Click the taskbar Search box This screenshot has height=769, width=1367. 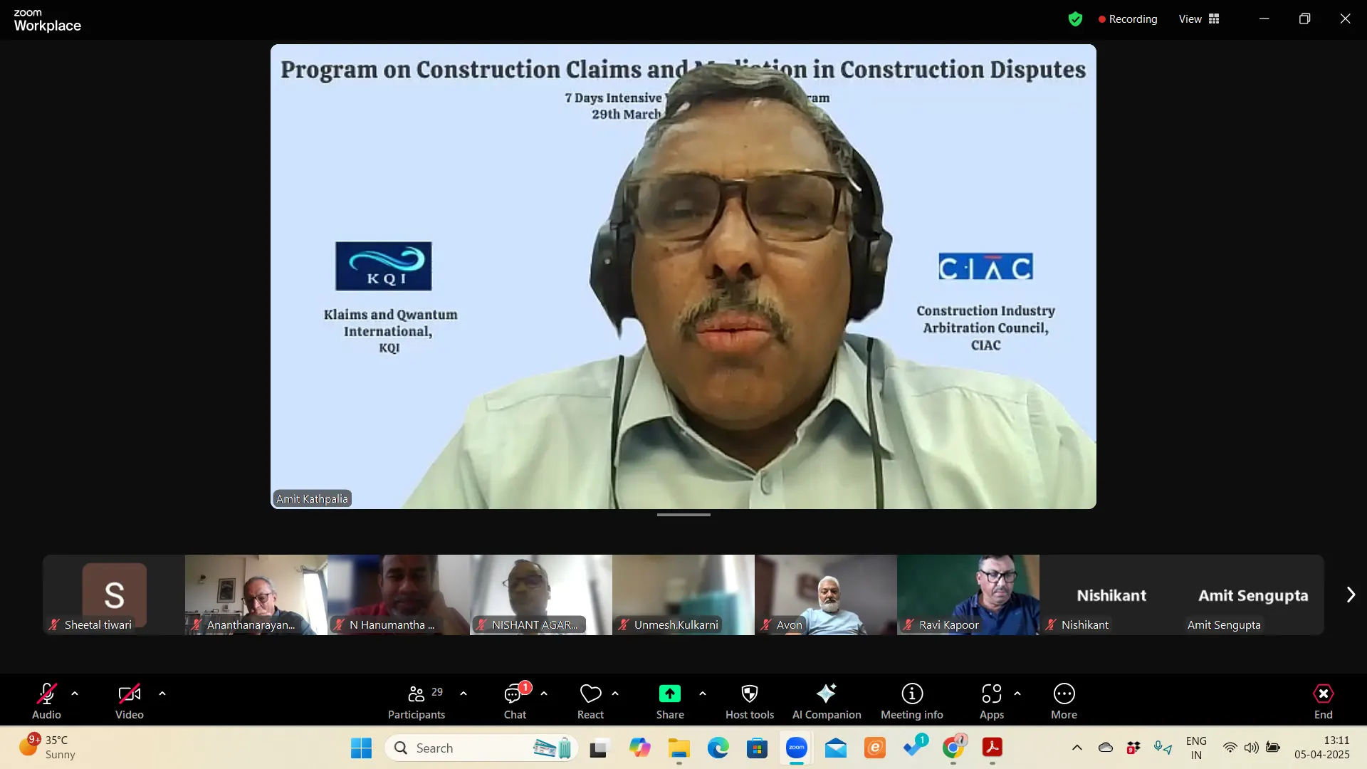point(481,748)
